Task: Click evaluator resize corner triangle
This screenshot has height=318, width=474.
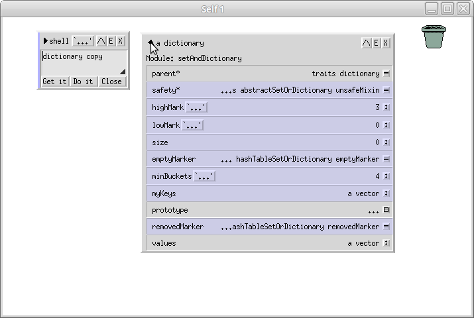Action: click(x=123, y=72)
